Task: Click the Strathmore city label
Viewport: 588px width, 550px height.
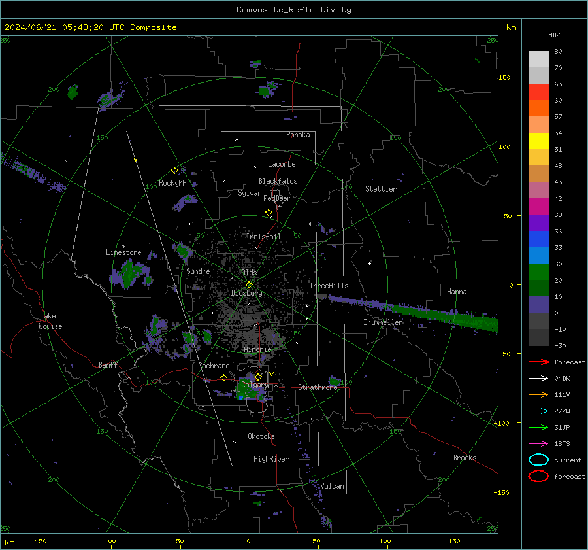Action: [x=318, y=387]
